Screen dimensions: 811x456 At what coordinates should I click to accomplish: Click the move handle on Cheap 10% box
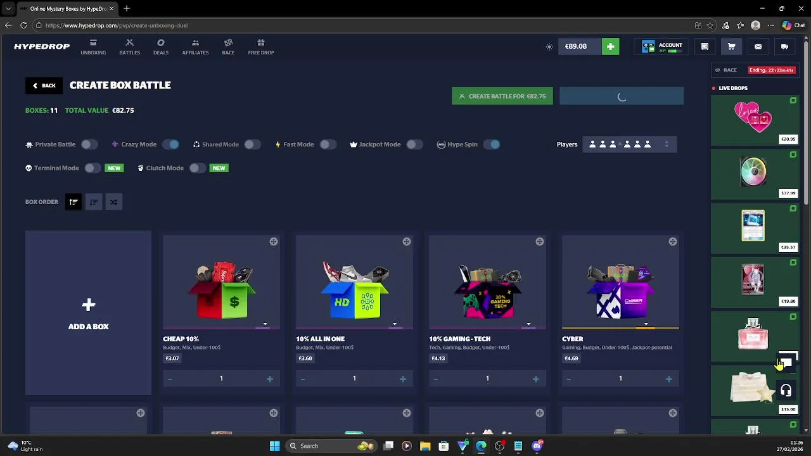click(x=273, y=241)
